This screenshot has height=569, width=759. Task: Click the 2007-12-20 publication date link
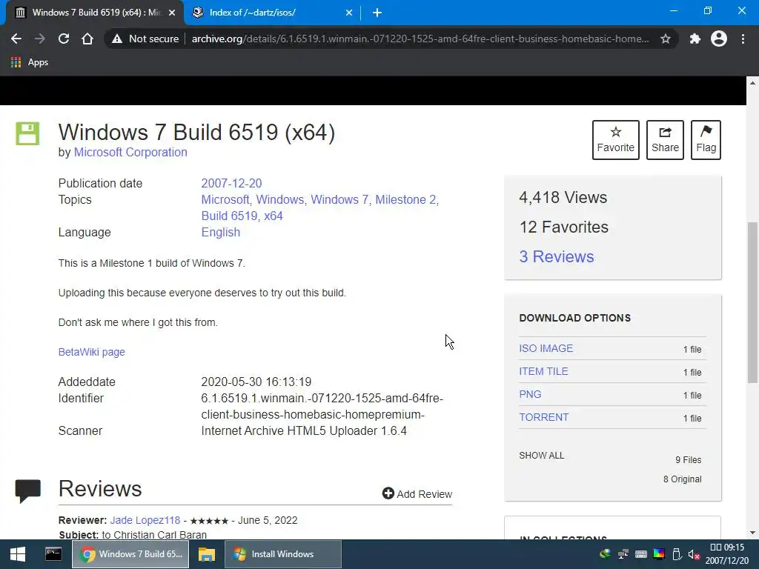(x=231, y=184)
